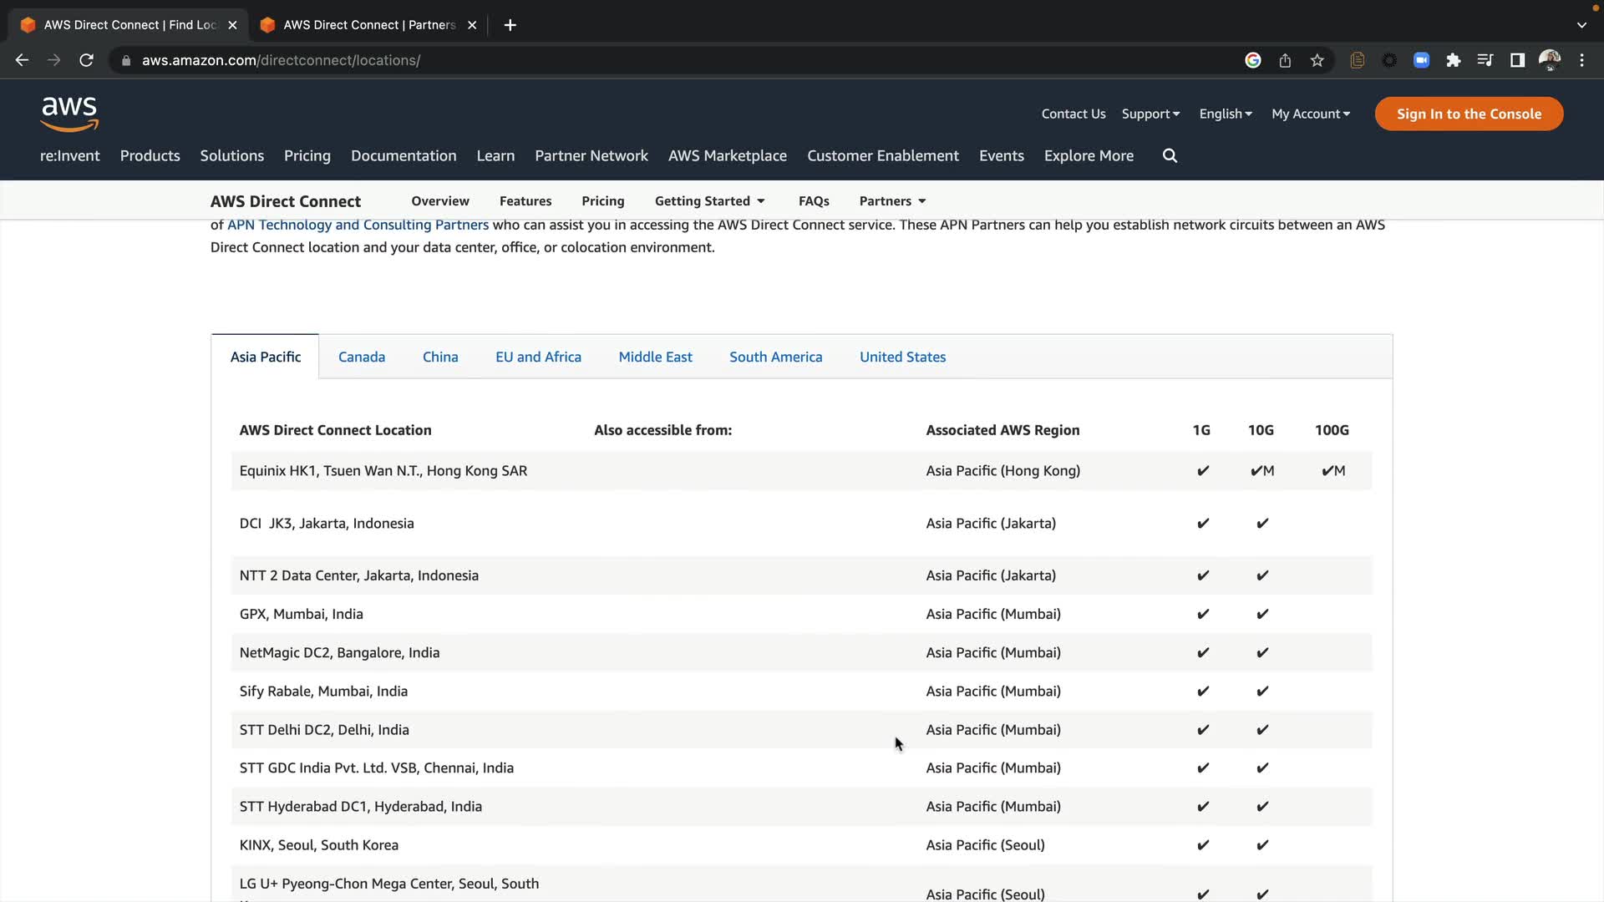Open the Pricing item in top navigation
This screenshot has width=1604, height=902.
[x=307, y=155]
